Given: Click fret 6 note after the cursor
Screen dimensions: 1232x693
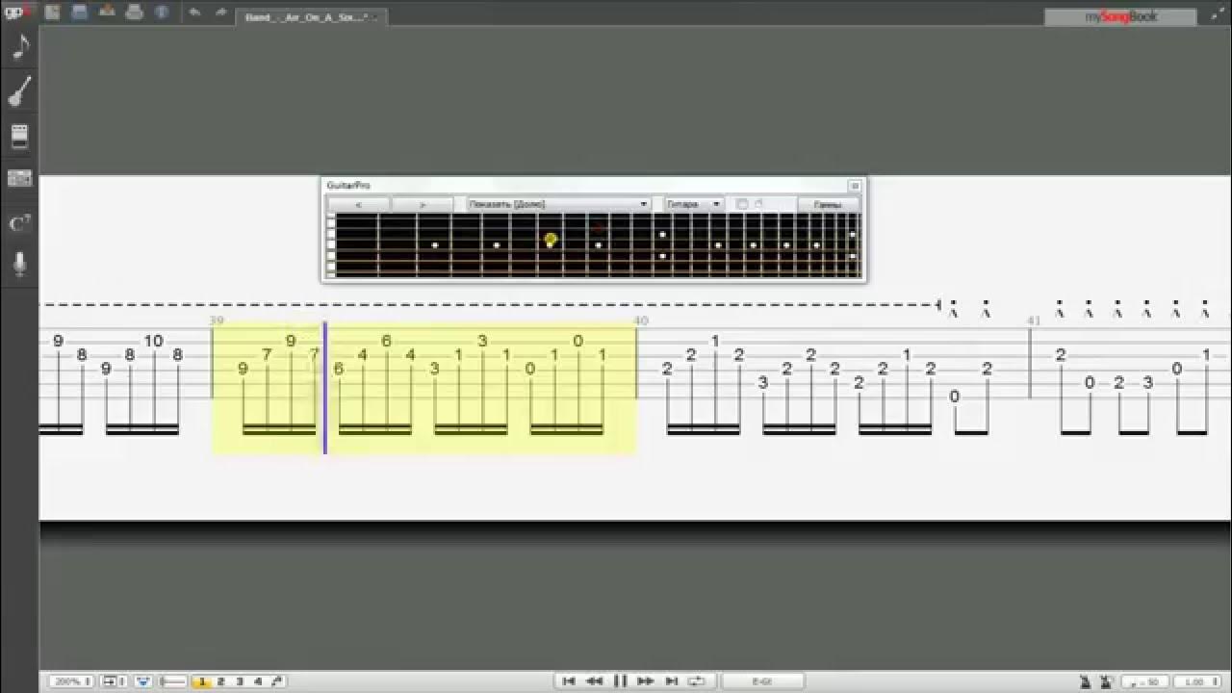Looking at the screenshot, I should pos(339,369).
